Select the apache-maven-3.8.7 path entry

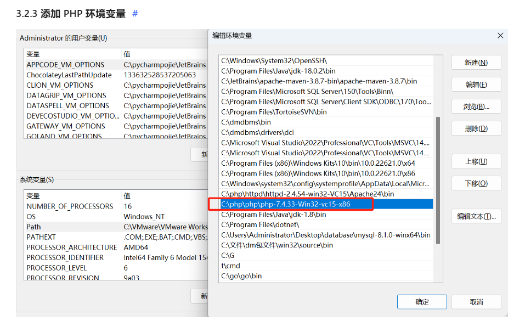[326, 81]
